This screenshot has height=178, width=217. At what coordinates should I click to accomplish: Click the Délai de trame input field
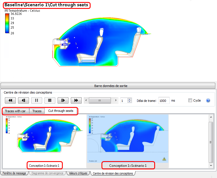(164, 101)
